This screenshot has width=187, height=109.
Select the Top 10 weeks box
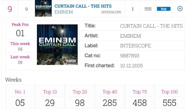[x=50, y=97]
